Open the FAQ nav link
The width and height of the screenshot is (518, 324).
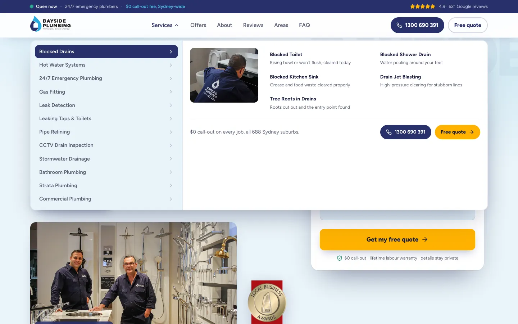[x=304, y=25]
